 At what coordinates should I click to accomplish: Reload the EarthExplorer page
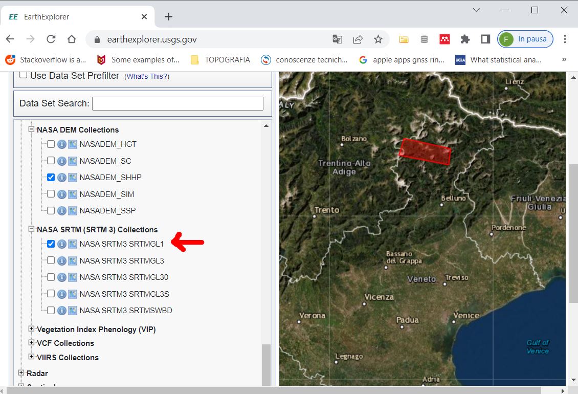point(51,39)
